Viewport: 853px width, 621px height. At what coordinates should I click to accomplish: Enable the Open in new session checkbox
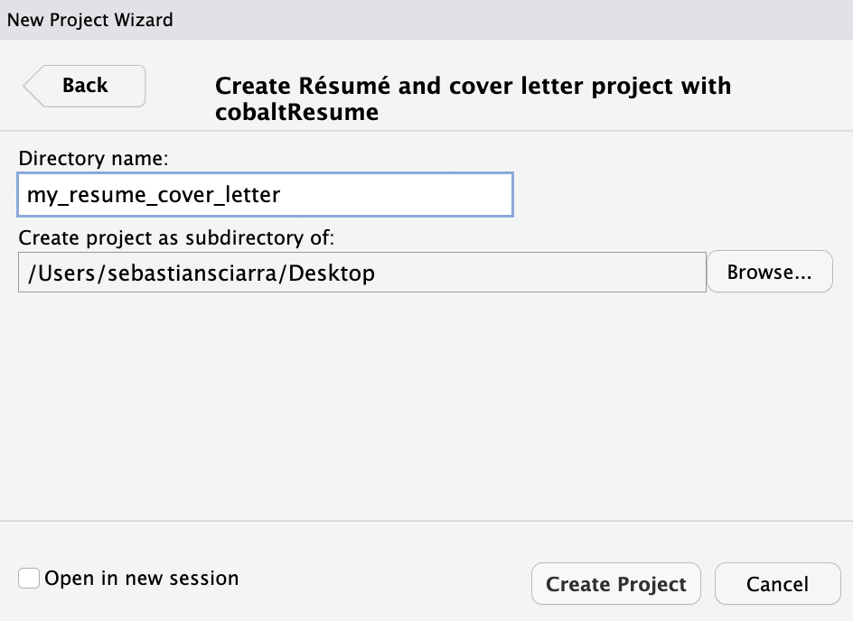[28, 578]
